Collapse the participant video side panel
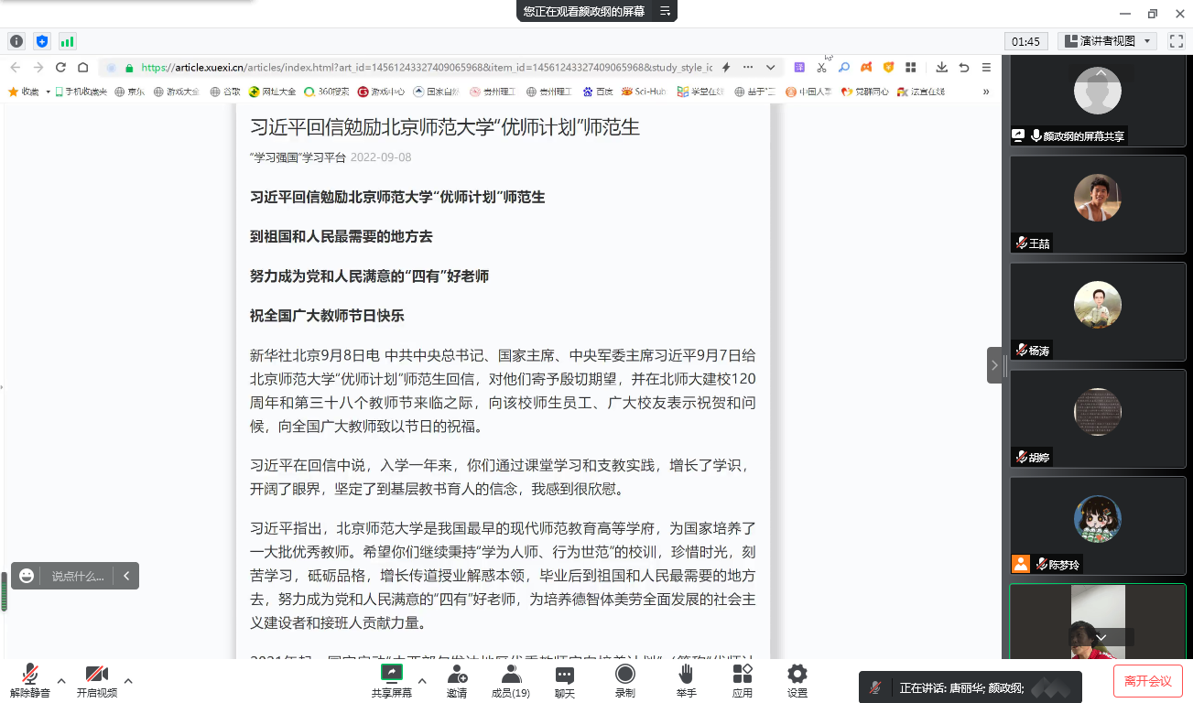 click(994, 365)
